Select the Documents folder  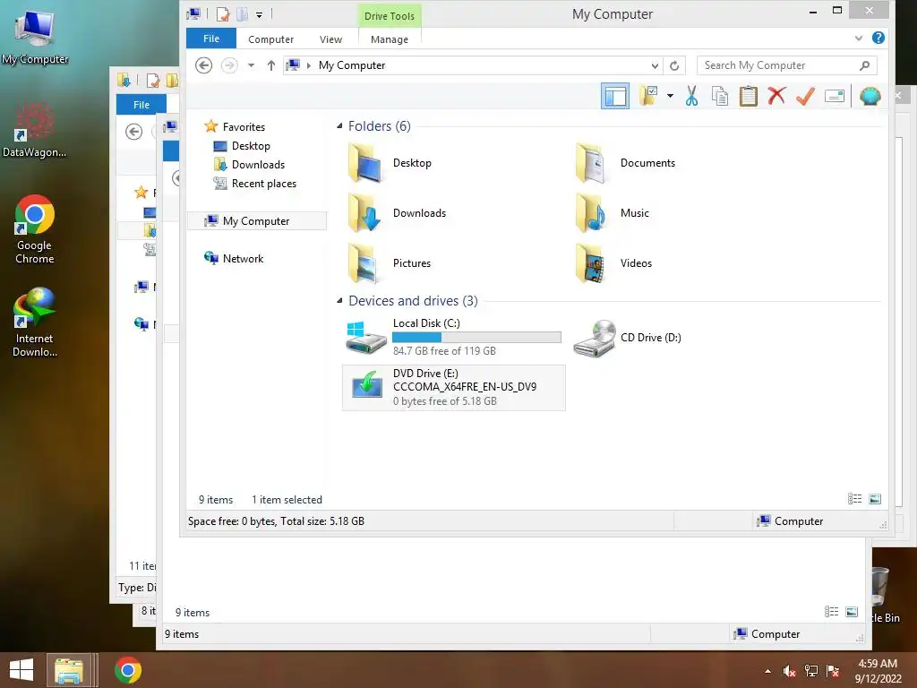[x=626, y=163]
